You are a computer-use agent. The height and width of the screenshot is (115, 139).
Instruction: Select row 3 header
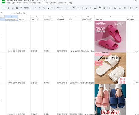2,68
